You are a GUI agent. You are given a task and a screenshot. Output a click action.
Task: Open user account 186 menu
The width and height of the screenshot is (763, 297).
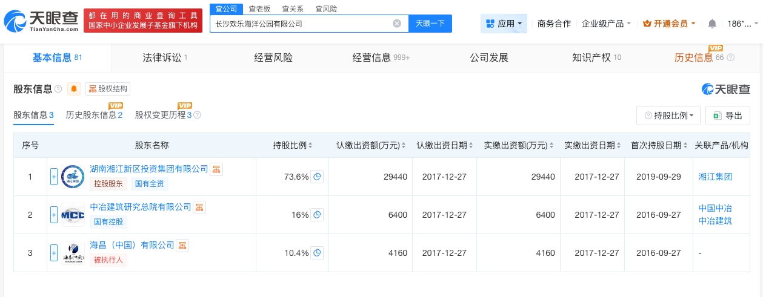click(742, 24)
